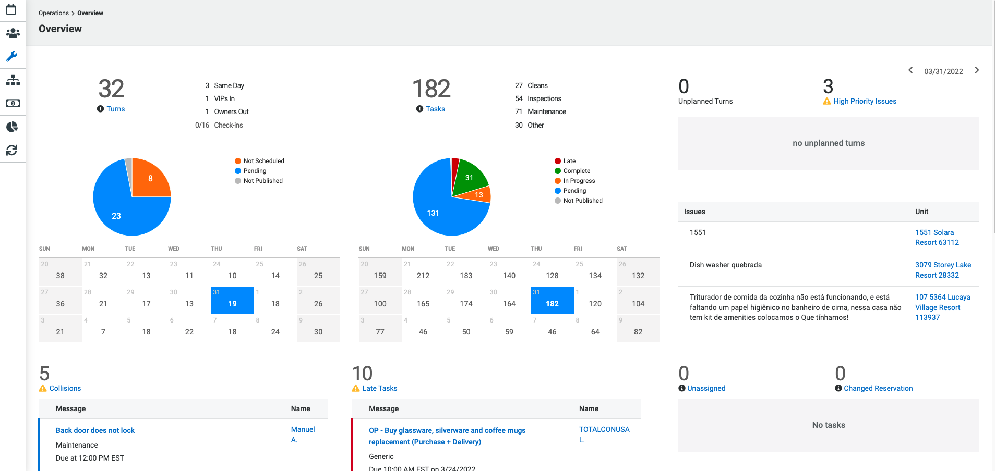995x471 pixels.
Task: Click the warning icon beside Collisions
Action: pyautogui.click(x=43, y=388)
